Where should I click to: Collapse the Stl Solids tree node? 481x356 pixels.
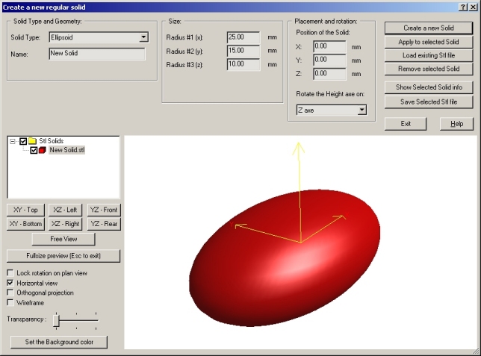[x=13, y=141]
